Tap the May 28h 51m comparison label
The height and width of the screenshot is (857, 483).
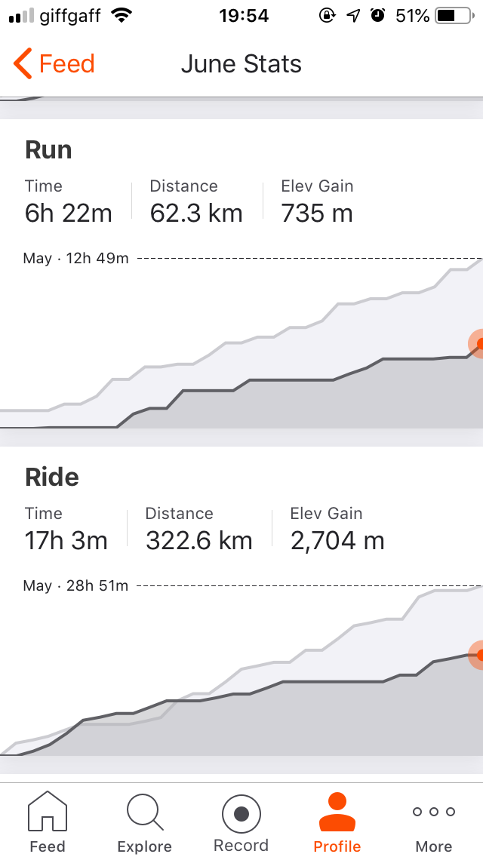tap(76, 585)
